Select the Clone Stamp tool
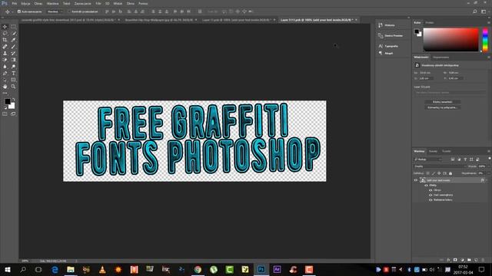 point(5,53)
